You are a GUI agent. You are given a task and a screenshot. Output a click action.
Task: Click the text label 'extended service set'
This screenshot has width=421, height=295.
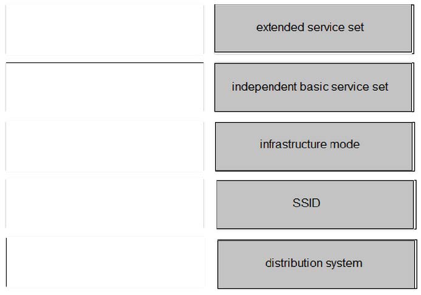click(x=310, y=27)
